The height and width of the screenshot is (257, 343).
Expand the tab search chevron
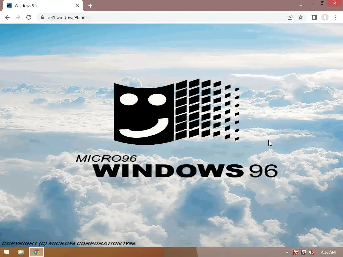301,6
